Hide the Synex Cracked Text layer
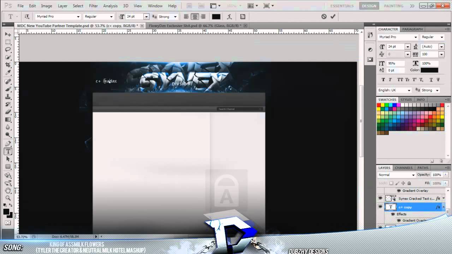The height and width of the screenshot is (254, 452). click(380, 199)
